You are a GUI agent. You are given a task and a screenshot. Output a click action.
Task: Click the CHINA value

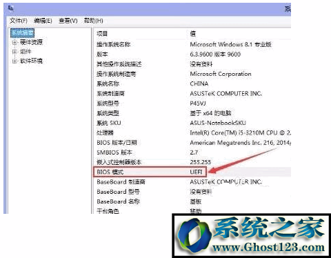[x=199, y=83]
